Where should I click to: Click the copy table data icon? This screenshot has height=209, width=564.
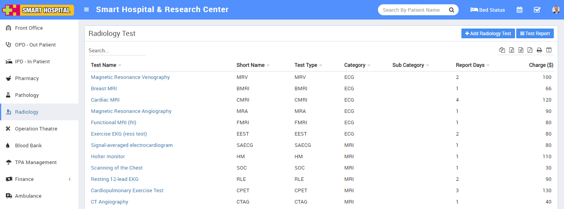click(x=502, y=50)
